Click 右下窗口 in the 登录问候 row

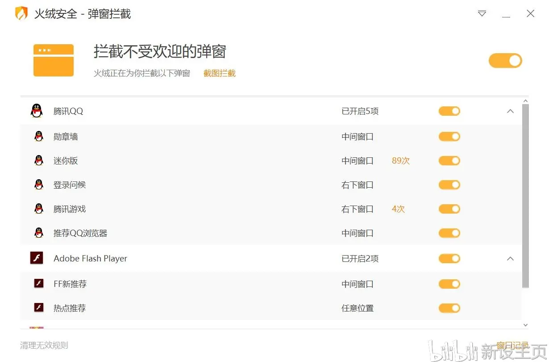click(358, 185)
